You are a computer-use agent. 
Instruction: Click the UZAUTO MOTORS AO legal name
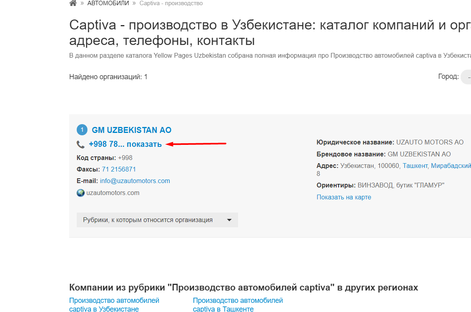click(430, 142)
